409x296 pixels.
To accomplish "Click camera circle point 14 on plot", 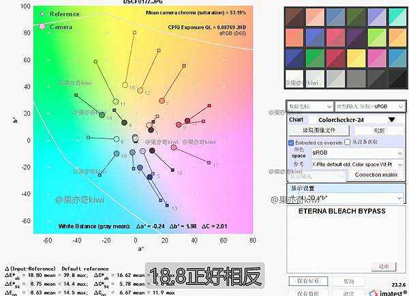I will (102, 115).
